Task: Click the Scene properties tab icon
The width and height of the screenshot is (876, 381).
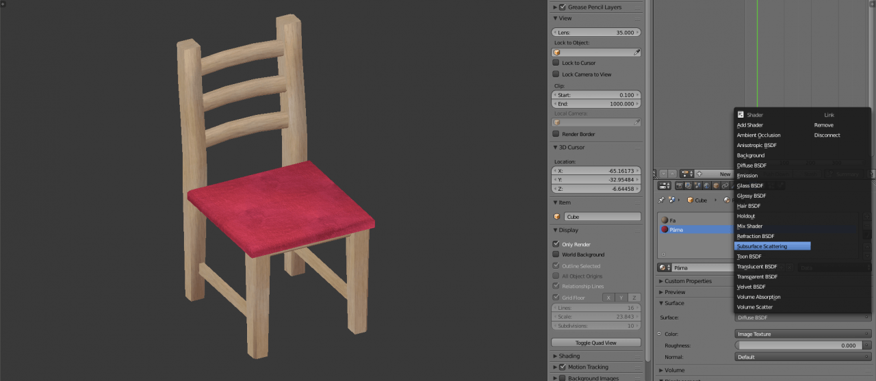Action: click(x=697, y=185)
